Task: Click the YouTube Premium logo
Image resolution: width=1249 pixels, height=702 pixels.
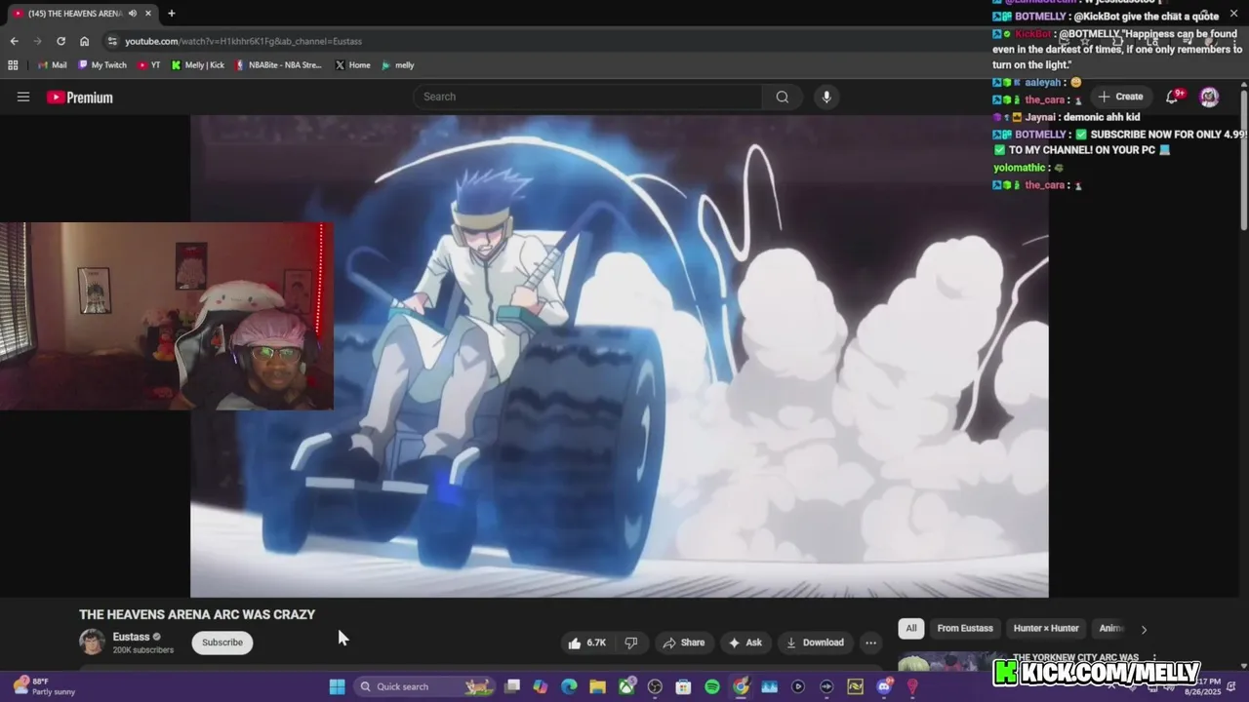Action: [80, 97]
